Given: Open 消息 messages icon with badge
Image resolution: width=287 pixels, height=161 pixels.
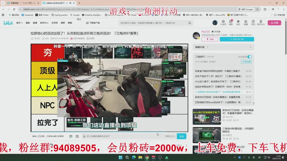Looking at the screenshot, I should (231, 23).
